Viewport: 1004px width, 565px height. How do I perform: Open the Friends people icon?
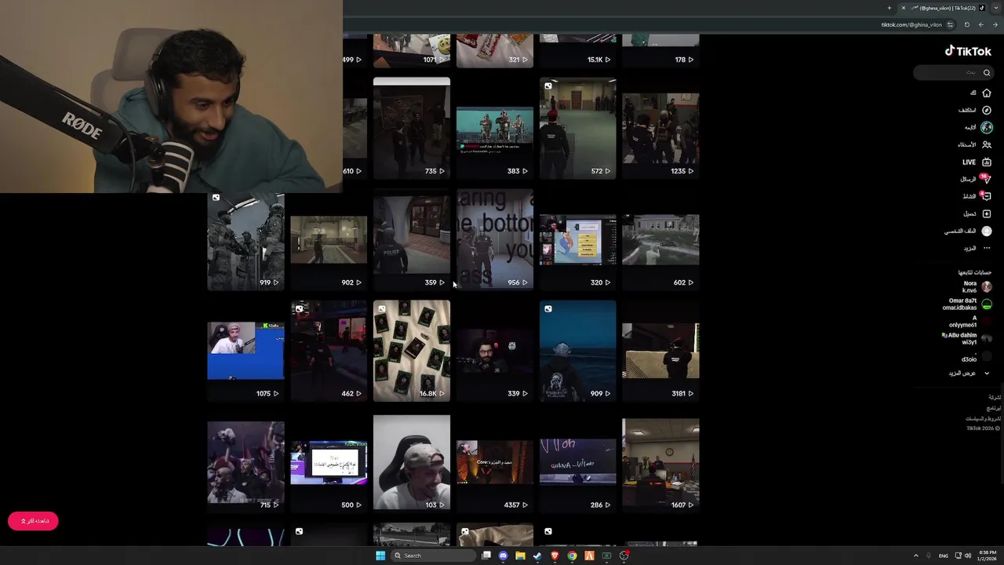pyautogui.click(x=987, y=144)
